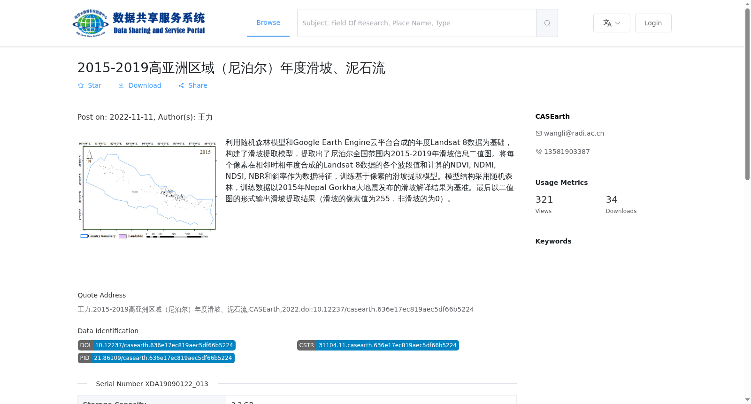
Task: Click the vertical scrollbar thumb
Action: click(x=747, y=94)
